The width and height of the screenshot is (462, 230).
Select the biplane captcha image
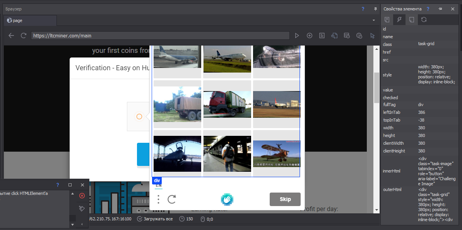(277, 154)
